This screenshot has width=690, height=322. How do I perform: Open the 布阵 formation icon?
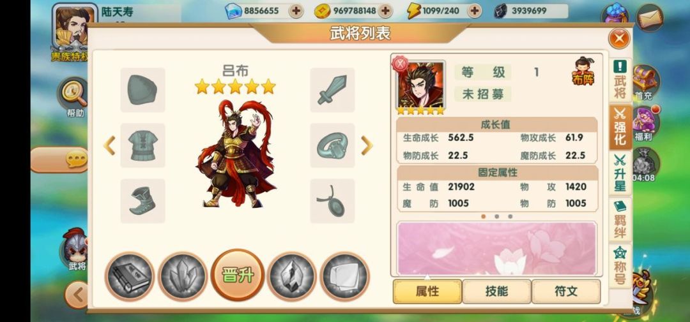(583, 71)
